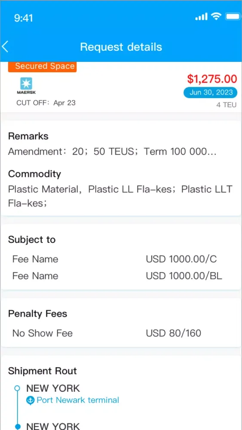Expand the truncated Remarks amendment text
Image resolution: width=242 pixels, height=430 pixels.
(x=112, y=152)
